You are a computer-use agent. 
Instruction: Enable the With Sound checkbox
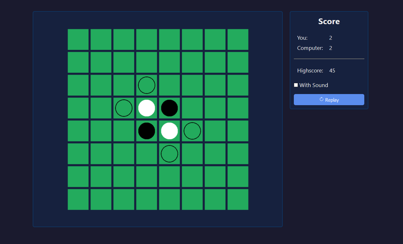pos(296,85)
